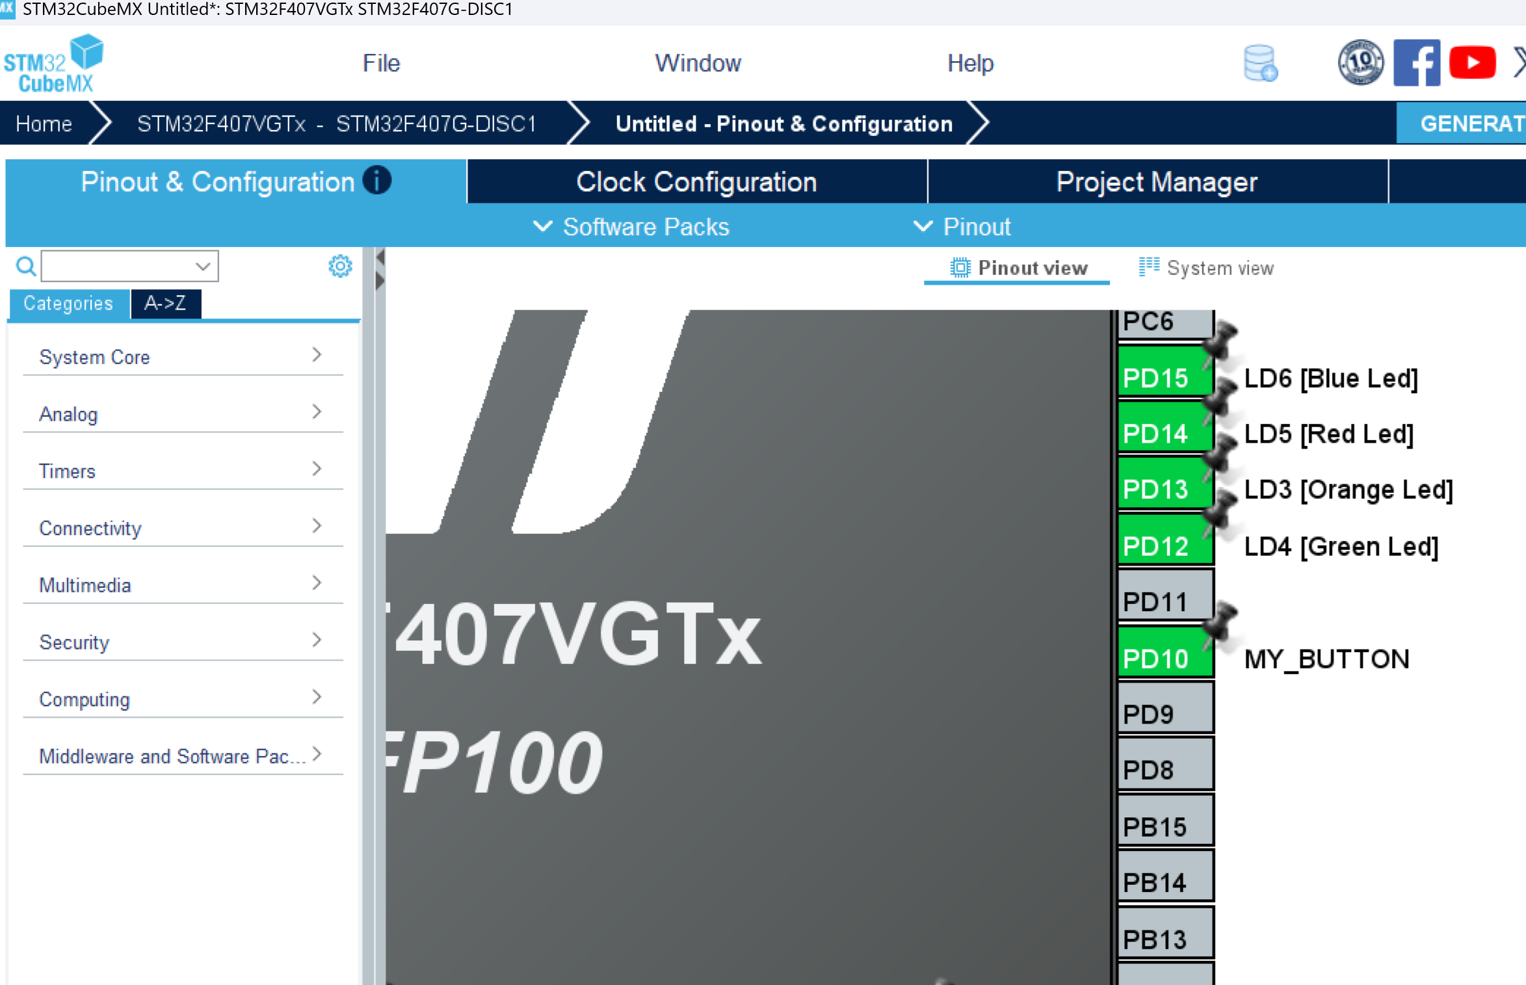Open the YouTube icon link
Viewport: 1526px width, 985px height.
point(1472,62)
